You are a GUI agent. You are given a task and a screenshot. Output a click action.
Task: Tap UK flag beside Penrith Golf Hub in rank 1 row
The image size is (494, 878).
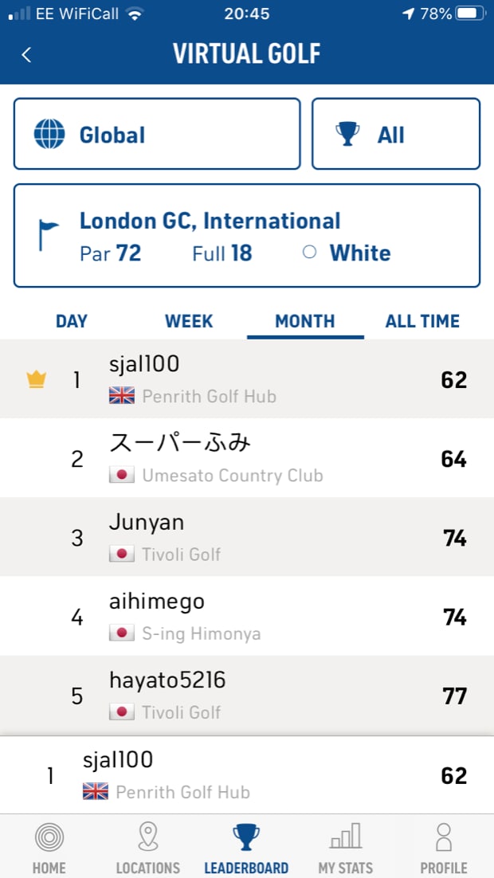tap(122, 396)
